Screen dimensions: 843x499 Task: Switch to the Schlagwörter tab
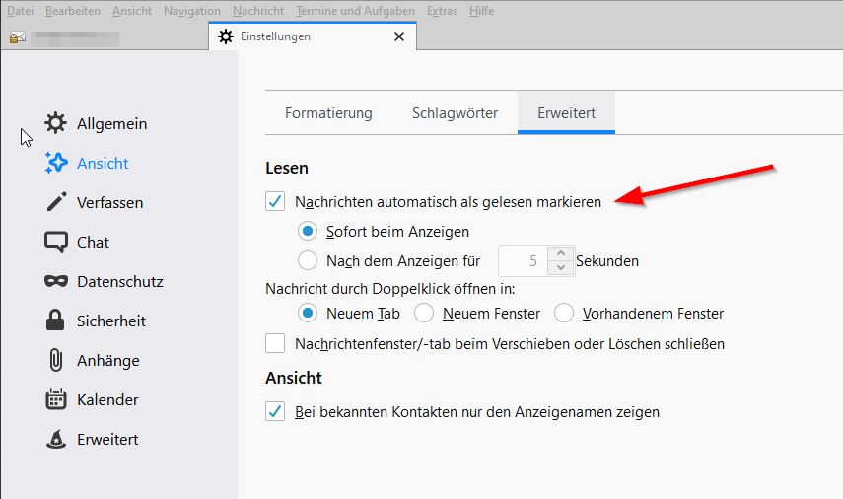coord(455,113)
